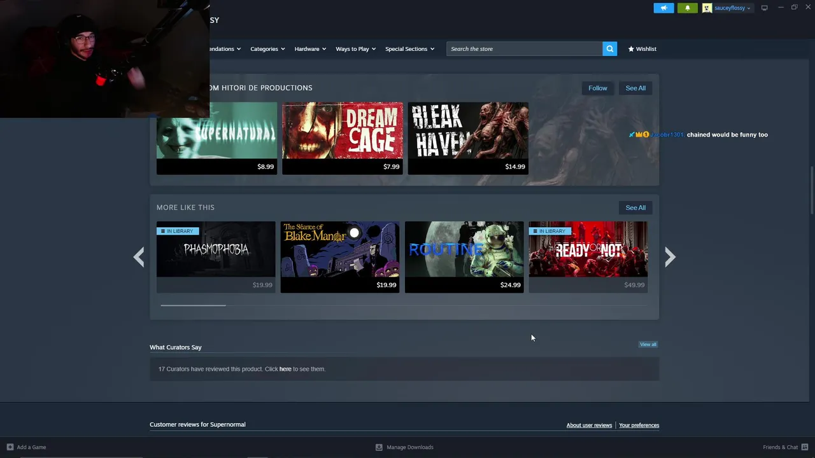Click the Manage Downloads icon
Viewport: 815px width, 458px height.
tap(379, 447)
